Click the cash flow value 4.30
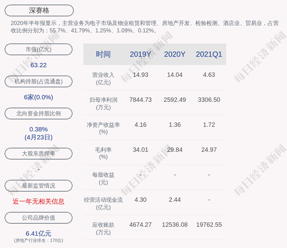Screen dimensions: 287x248 tap(140, 200)
